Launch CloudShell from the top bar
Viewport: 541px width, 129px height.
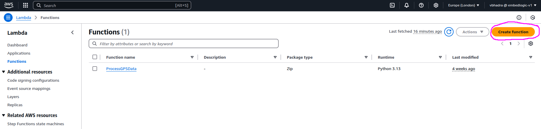(x=392, y=5)
